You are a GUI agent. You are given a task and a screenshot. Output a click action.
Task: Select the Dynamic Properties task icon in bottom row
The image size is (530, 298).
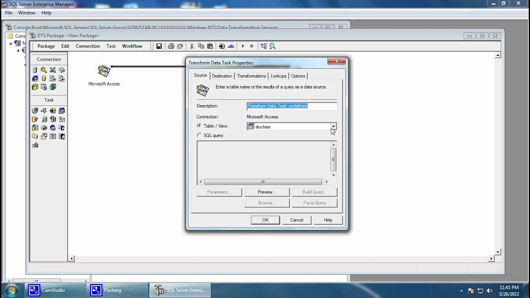coord(35,145)
